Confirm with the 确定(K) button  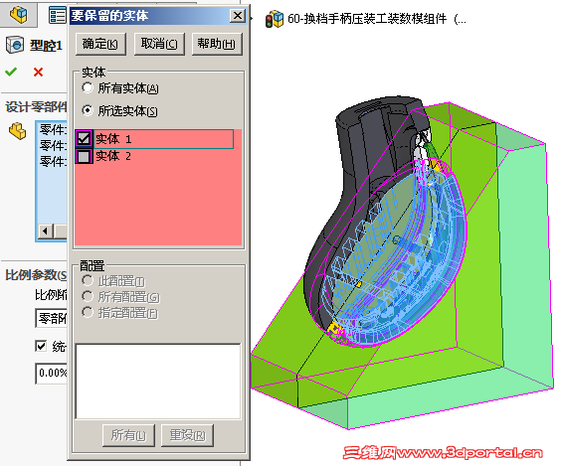point(100,44)
